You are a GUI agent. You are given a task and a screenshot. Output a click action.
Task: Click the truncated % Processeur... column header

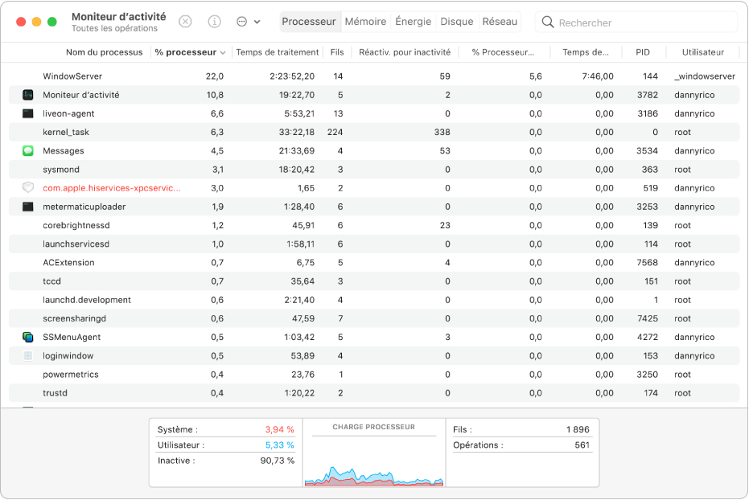[x=503, y=52]
